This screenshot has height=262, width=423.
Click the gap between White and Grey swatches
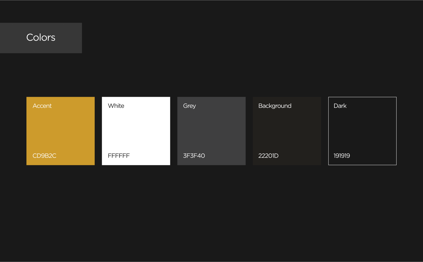174,131
